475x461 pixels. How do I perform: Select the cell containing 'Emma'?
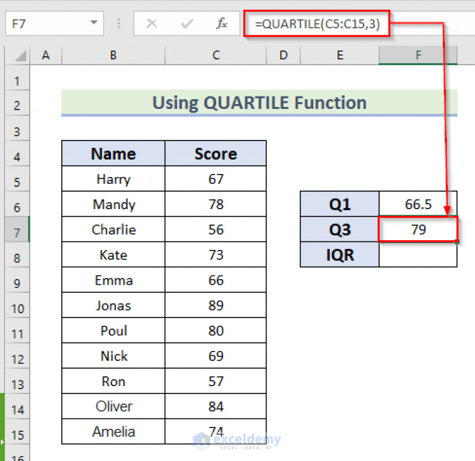point(113,280)
